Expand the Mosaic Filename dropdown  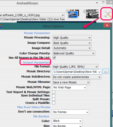[x=71, y=82]
